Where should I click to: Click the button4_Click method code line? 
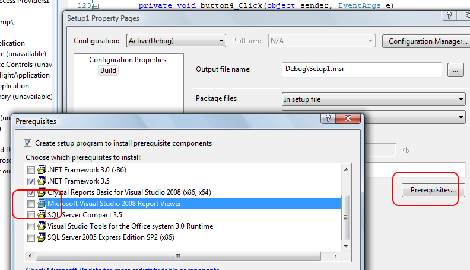pyautogui.click(x=266, y=5)
